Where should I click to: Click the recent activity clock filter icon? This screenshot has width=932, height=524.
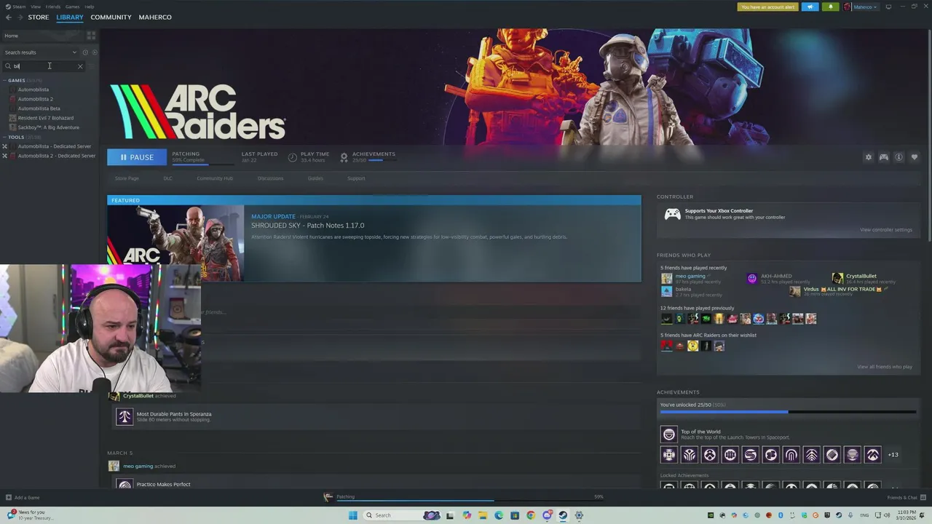tap(85, 52)
